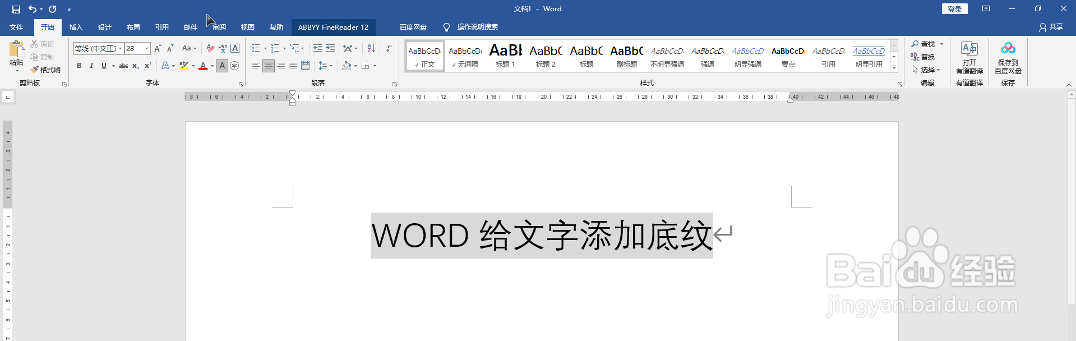Open the 文件 (File) menu
This screenshot has width=1076, height=341.
click(16, 27)
